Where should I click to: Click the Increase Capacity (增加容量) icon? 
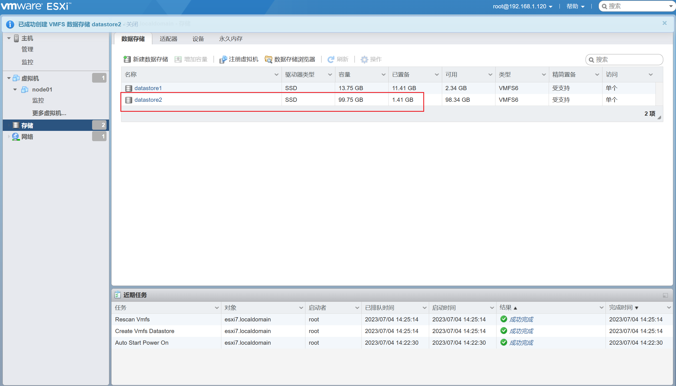(x=178, y=59)
